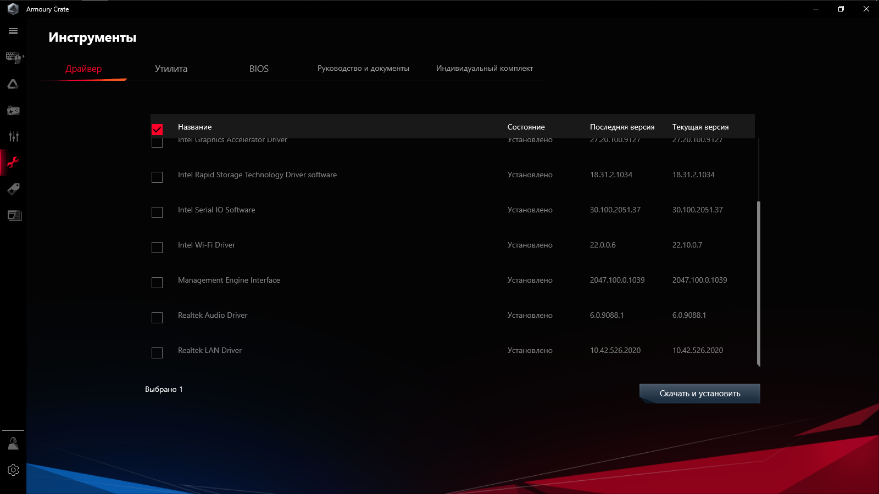This screenshot has height=494, width=879.
Task: Select the Tools wrench icon
Action: (13, 162)
